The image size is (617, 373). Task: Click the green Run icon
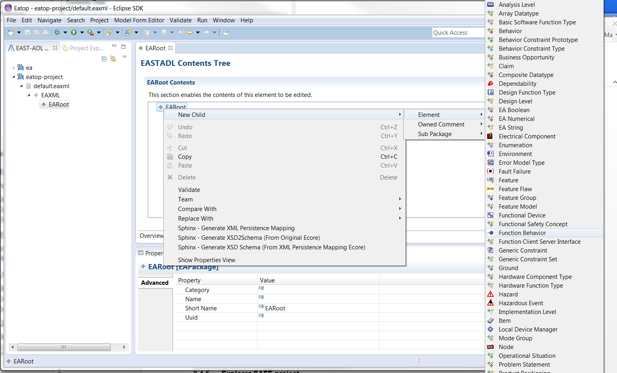74,32
